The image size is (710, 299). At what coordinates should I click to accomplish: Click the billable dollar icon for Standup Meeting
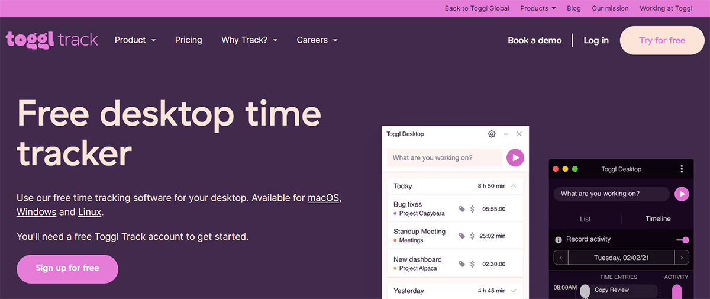click(x=472, y=236)
